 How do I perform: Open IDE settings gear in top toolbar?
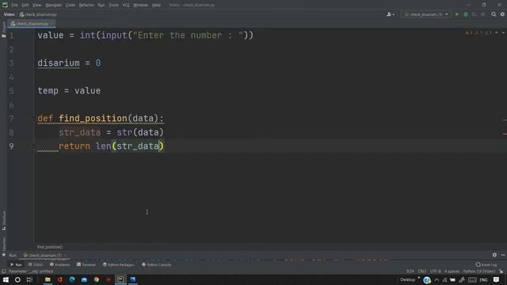tap(502, 14)
